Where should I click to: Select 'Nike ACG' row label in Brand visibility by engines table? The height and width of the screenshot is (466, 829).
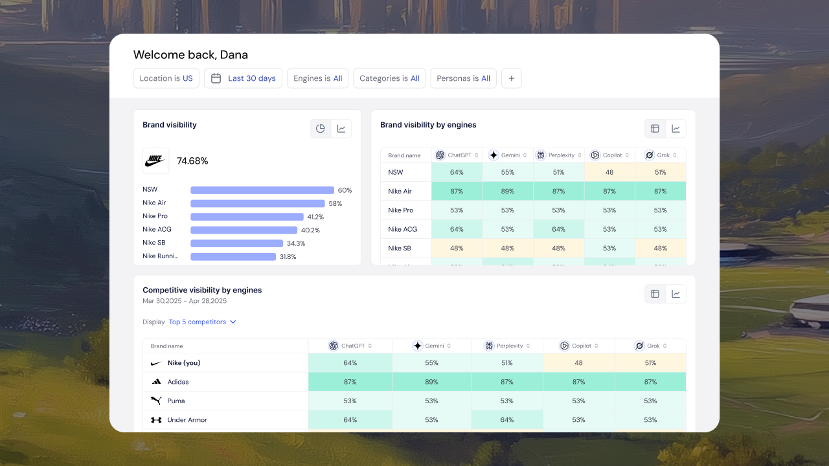pyautogui.click(x=403, y=229)
